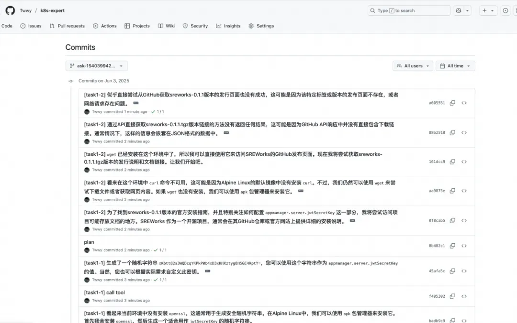Open the Twwy user link
The width and height of the screenshot is (517, 323).
[25, 11]
